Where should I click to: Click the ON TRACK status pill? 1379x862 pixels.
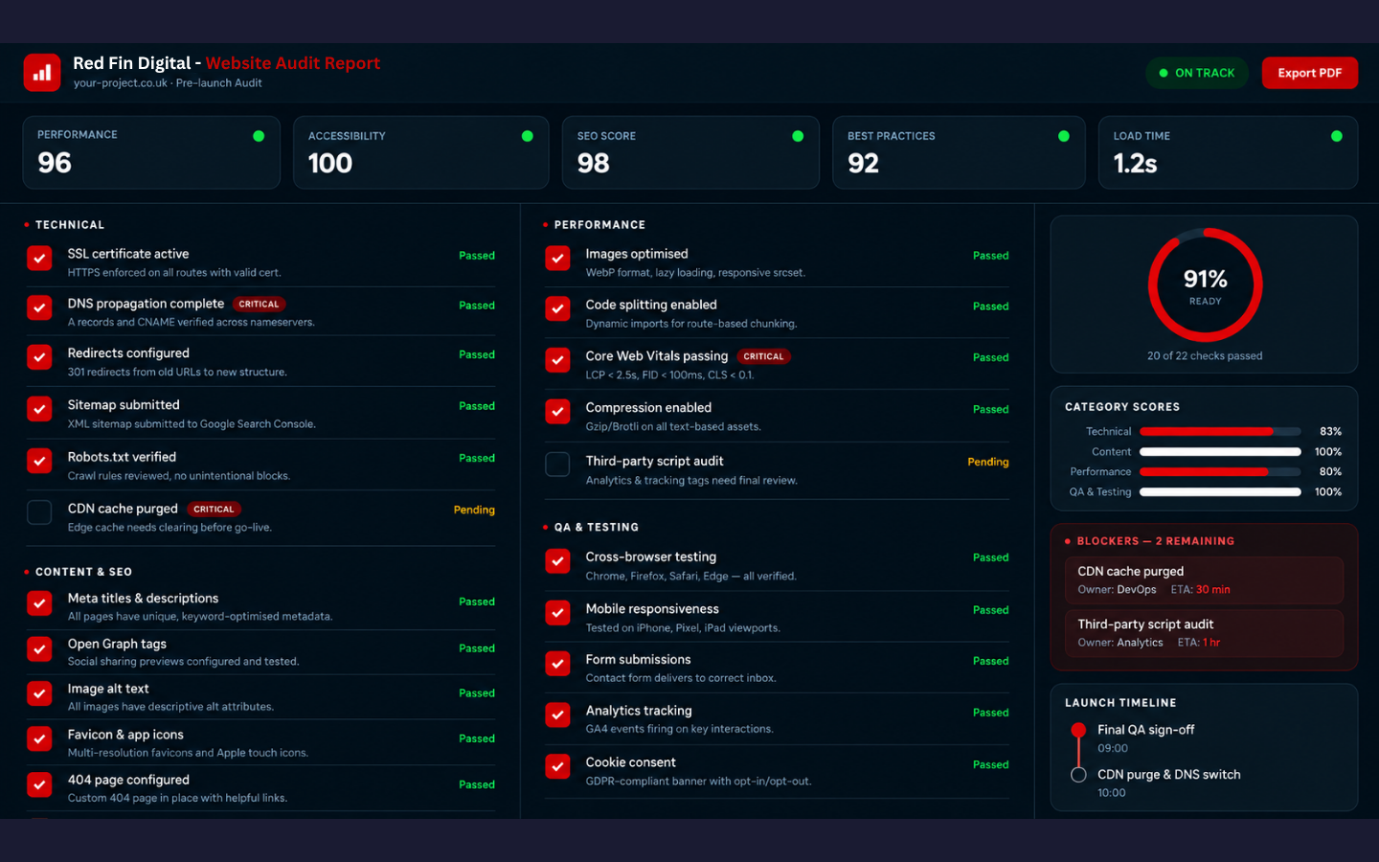tap(1197, 73)
